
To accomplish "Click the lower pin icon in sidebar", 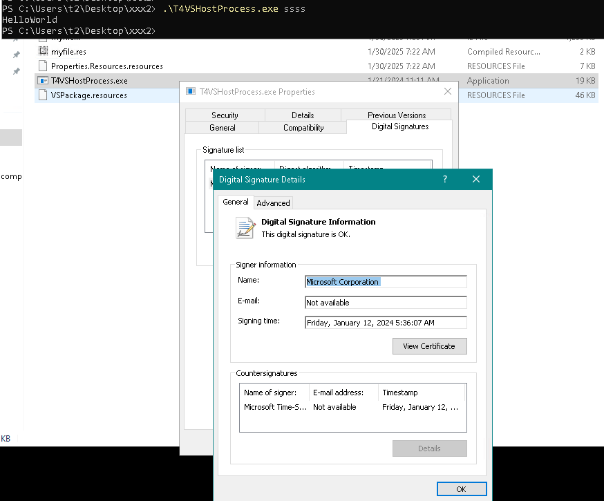I will point(16,72).
